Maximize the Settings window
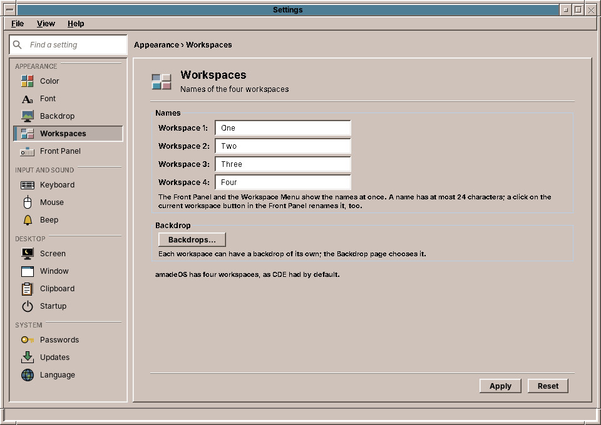 [x=578, y=10]
